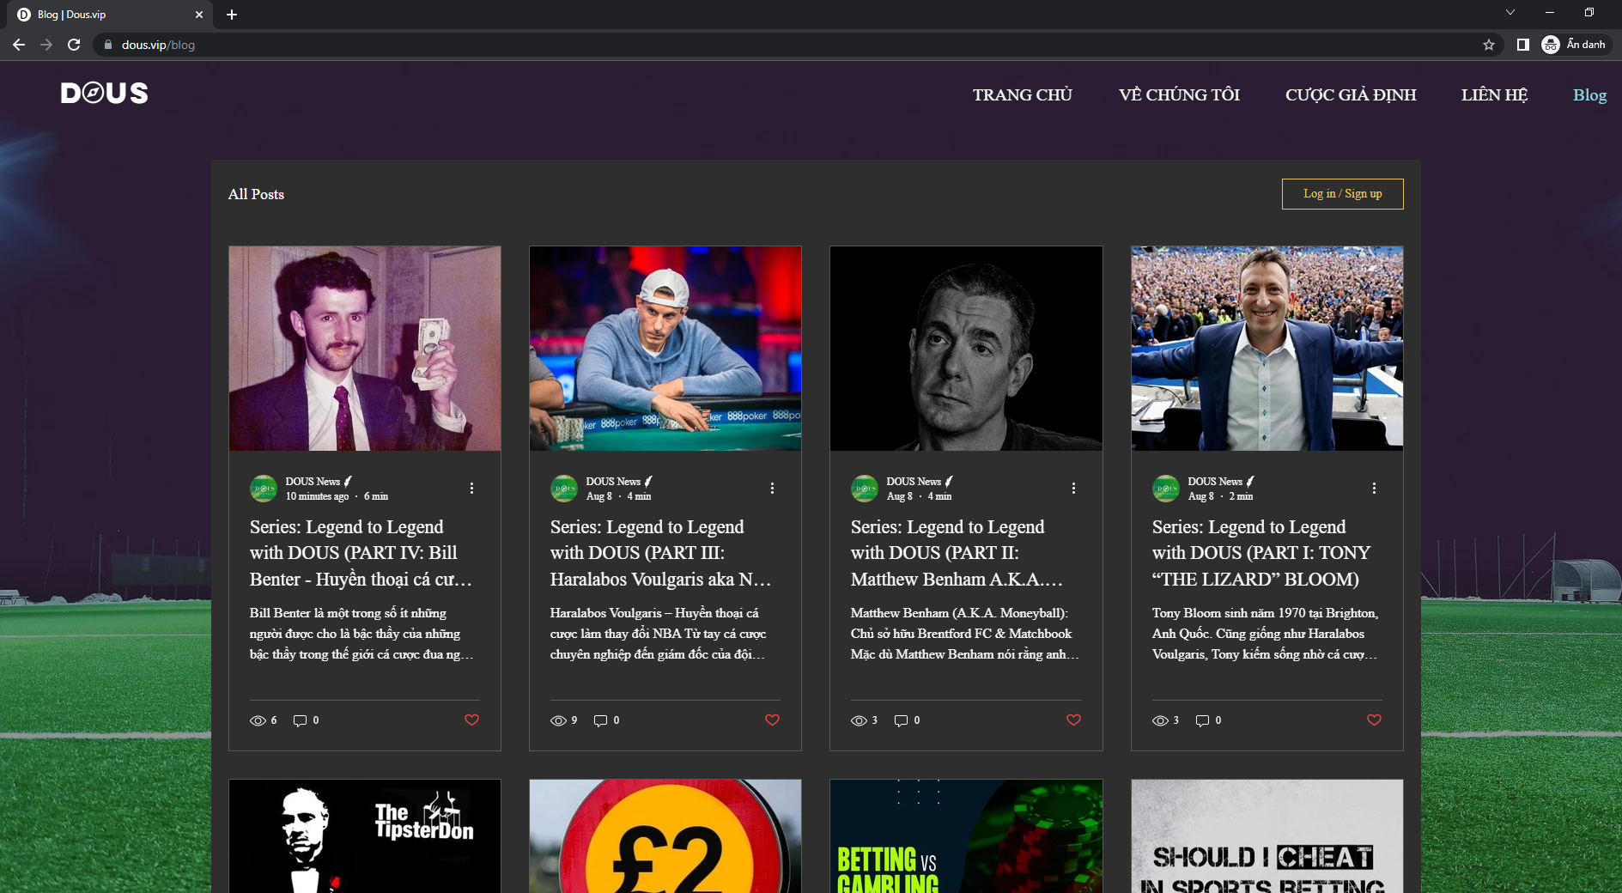Click the browser forward arrow

tap(46, 45)
